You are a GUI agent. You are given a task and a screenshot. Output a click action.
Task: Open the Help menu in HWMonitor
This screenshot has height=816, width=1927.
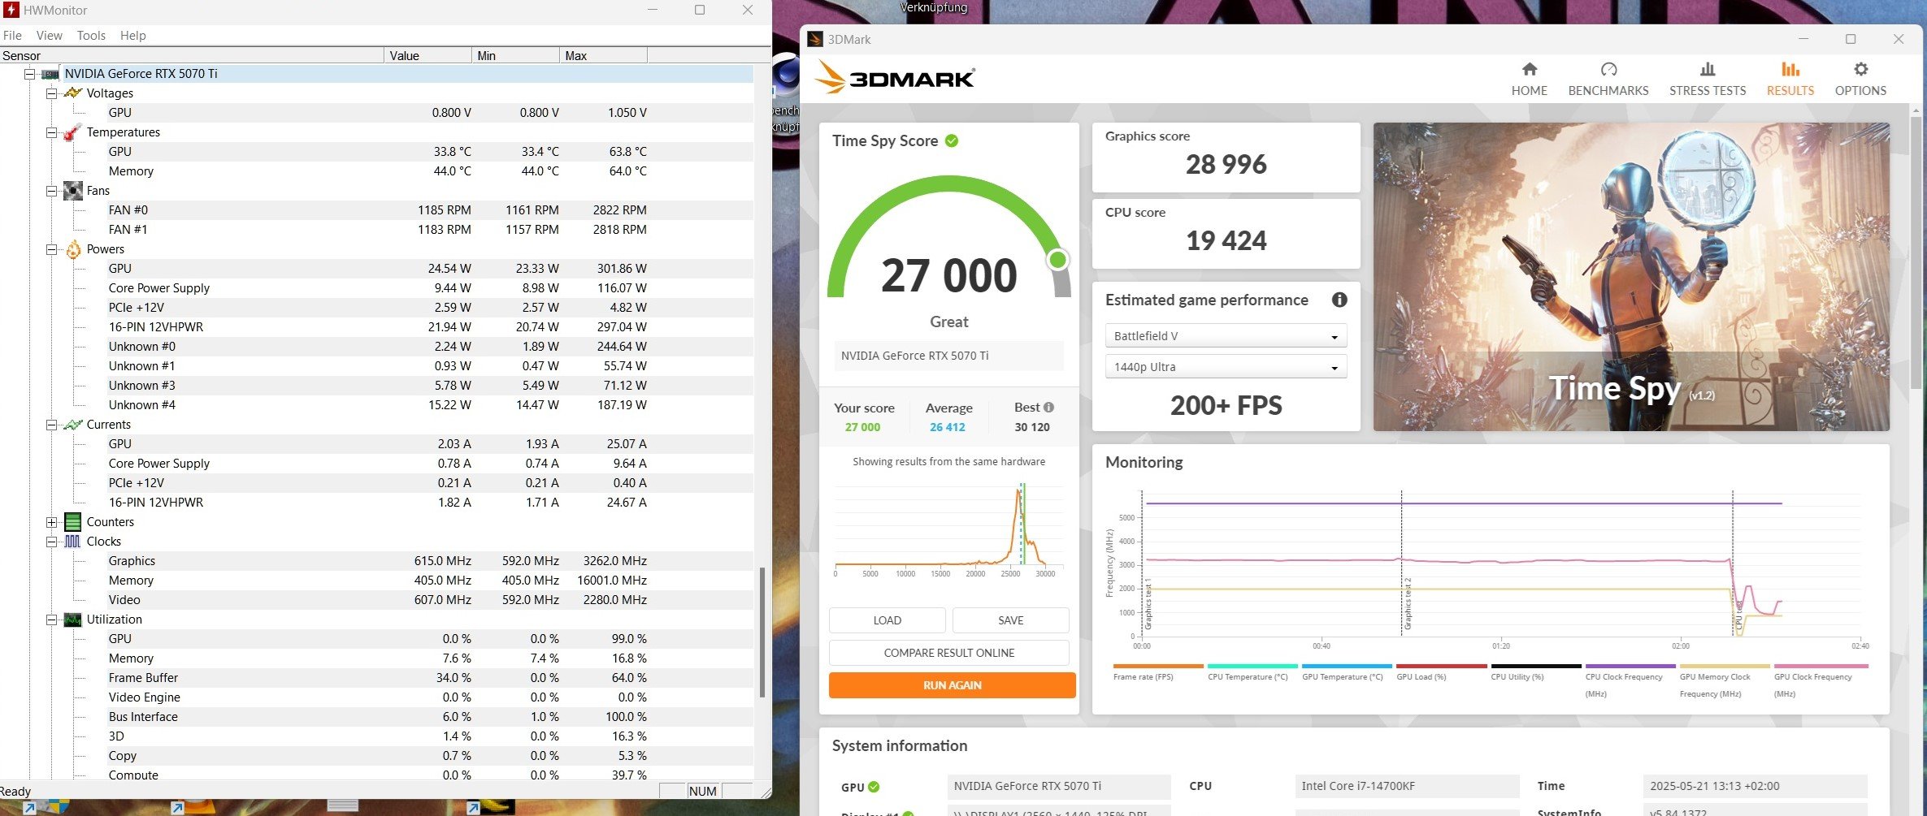click(132, 36)
